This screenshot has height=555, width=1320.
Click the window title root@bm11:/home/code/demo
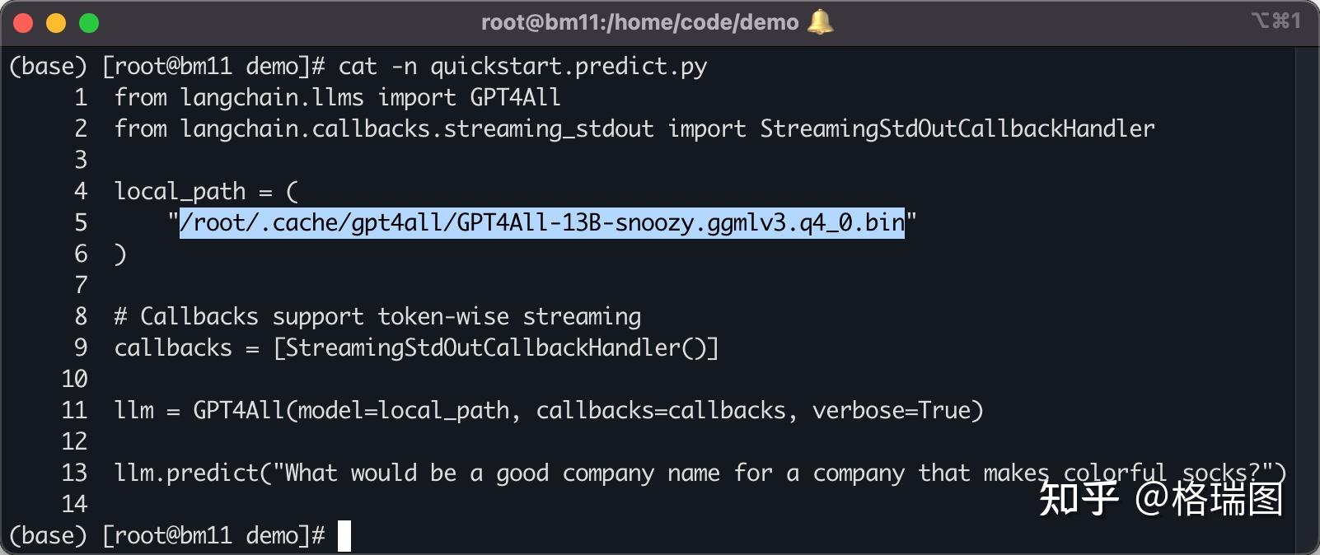[639, 22]
